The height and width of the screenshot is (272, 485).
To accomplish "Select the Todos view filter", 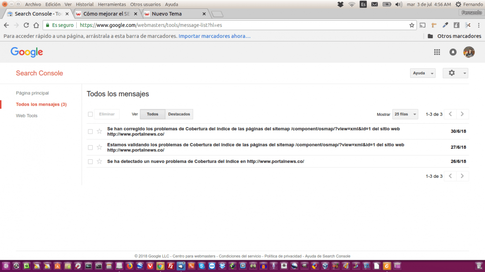I will coord(153,114).
